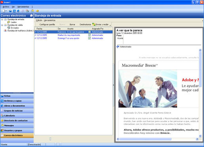Click the Mensajes note toolbar icon
Viewport: 204px width, 147px height.
pos(32,11)
